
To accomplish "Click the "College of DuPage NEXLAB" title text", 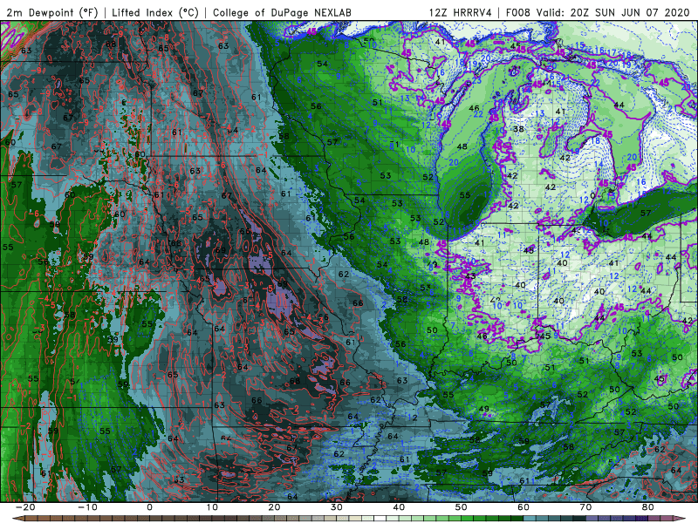I will [282, 12].
